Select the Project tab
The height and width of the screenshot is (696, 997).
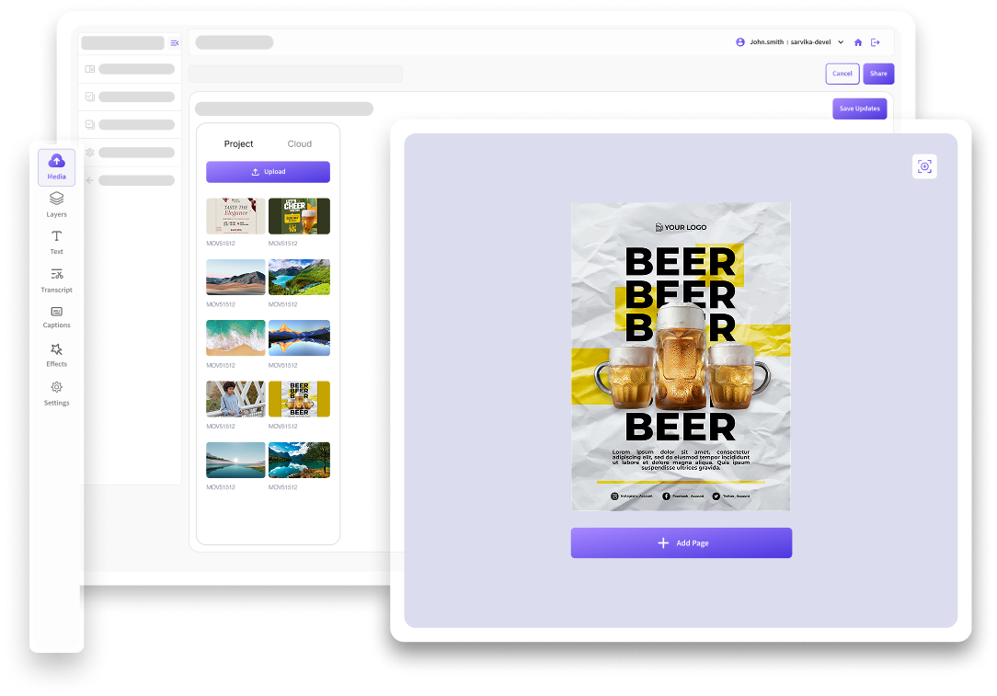tap(238, 143)
